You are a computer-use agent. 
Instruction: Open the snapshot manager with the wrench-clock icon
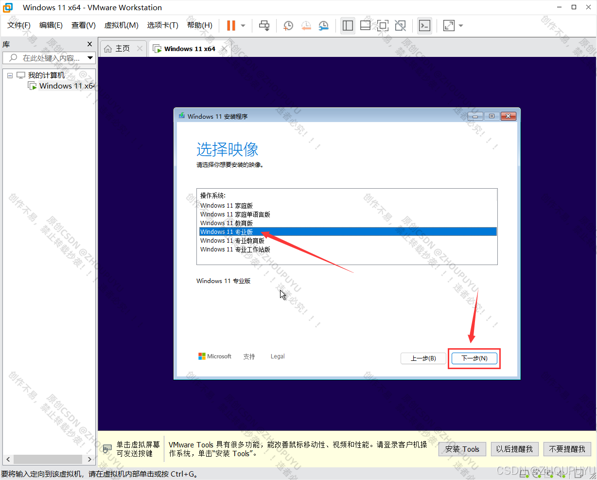pyautogui.click(x=323, y=26)
